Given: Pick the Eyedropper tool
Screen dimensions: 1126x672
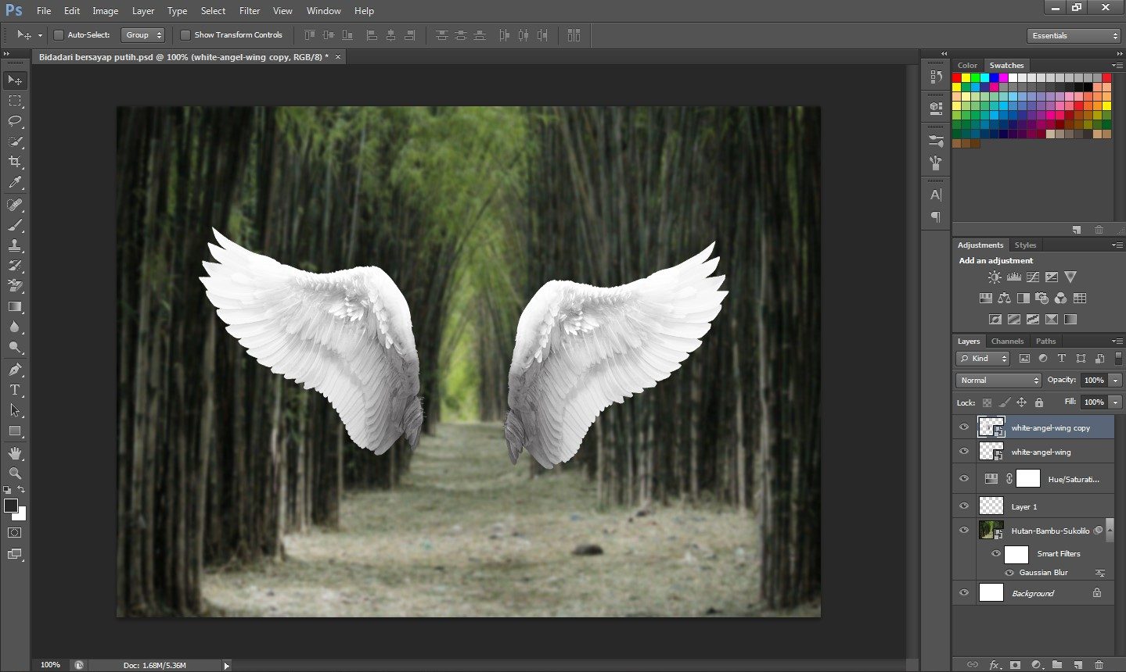Looking at the screenshot, I should tap(15, 183).
